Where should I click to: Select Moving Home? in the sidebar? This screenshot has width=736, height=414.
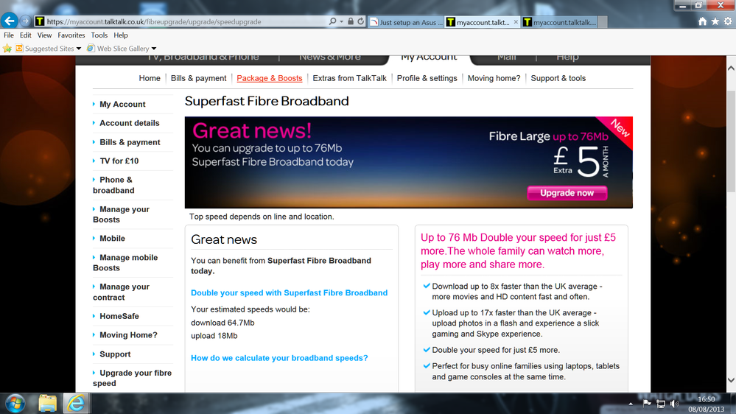point(128,335)
